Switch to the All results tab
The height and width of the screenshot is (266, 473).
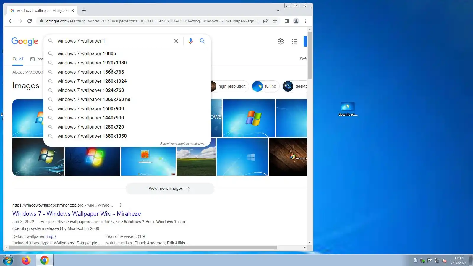tap(18, 59)
